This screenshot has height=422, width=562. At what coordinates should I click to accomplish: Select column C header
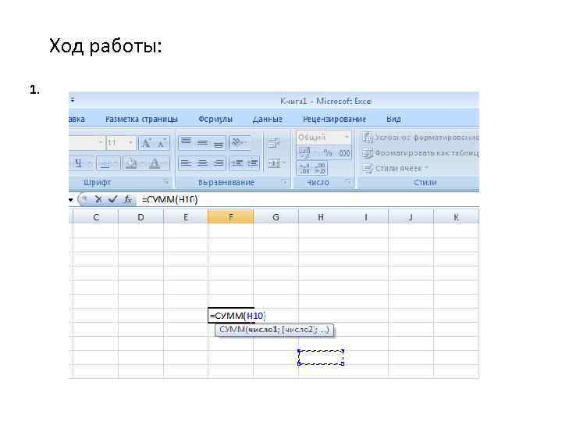click(x=96, y=217)
